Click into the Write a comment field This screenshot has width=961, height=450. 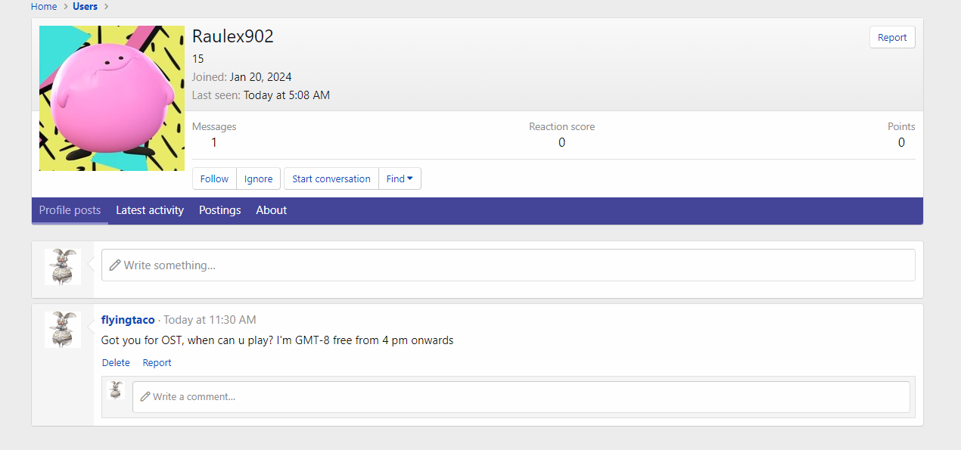(x=521, y=397)
